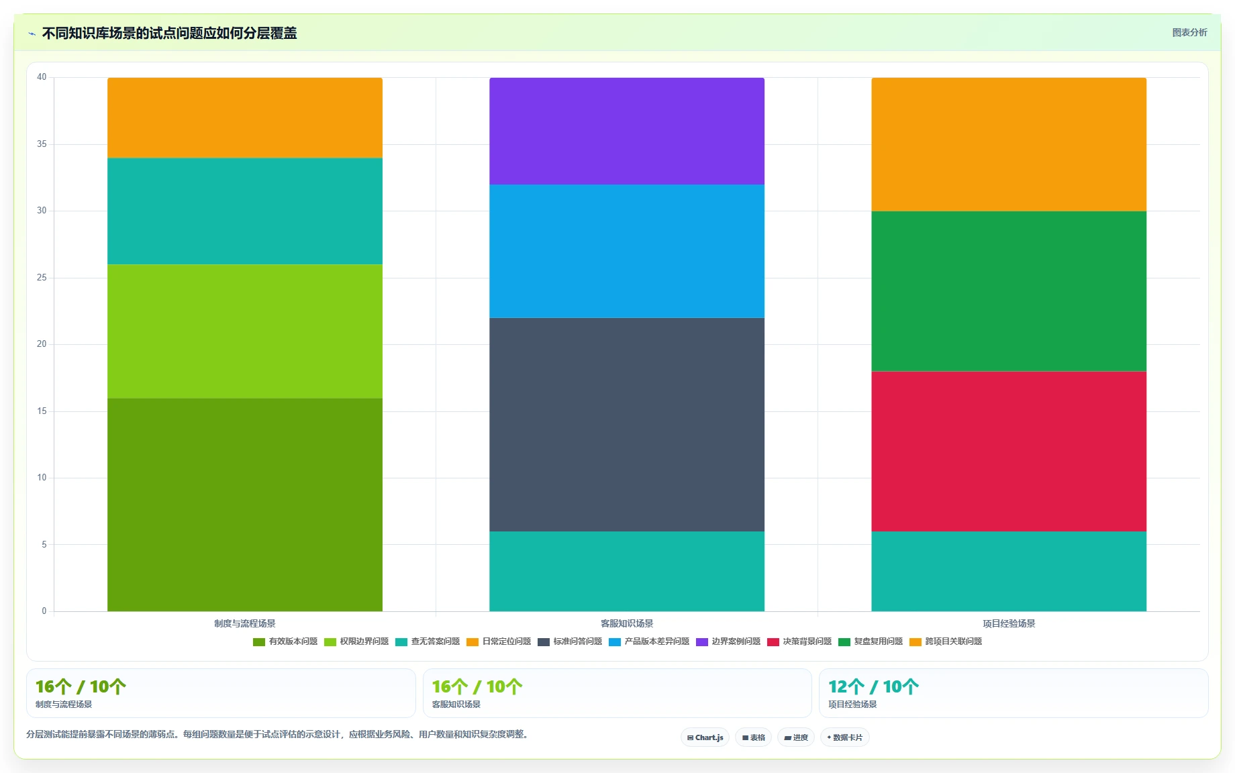Image resolution: width=1235 pixels, height=773 pixels.
Task: Click the 进度 tag
Action: pyautogui.click(x=796, y=737)
